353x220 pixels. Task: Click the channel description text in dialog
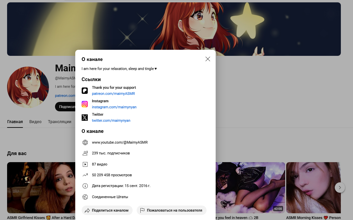(119, 69)
